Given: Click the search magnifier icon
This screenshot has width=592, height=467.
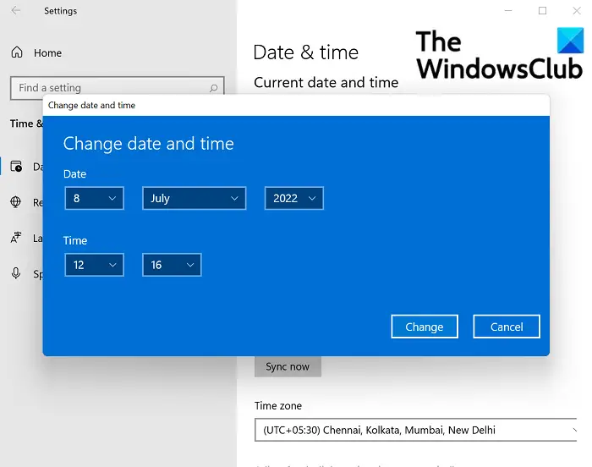Looking at the screenshot, I should click(x=214, y=88).
